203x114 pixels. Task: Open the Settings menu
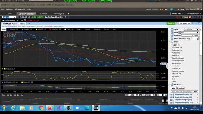(9, 9)
